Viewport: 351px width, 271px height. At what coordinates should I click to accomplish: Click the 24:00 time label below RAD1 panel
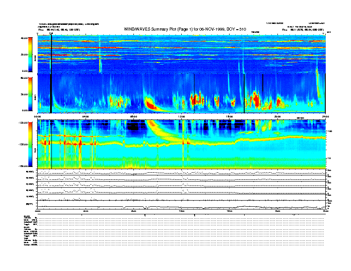point(325,116)
